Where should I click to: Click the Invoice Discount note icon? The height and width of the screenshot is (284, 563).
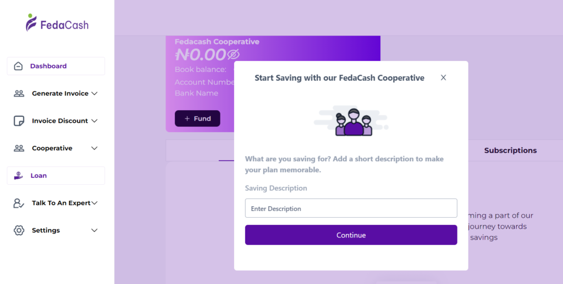pos(19,121)
